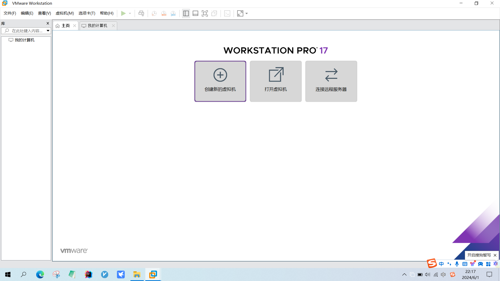Screen dimensions: 500x281
Task: Open the 虚拟机(M) menu
Action: coord(65,13)
